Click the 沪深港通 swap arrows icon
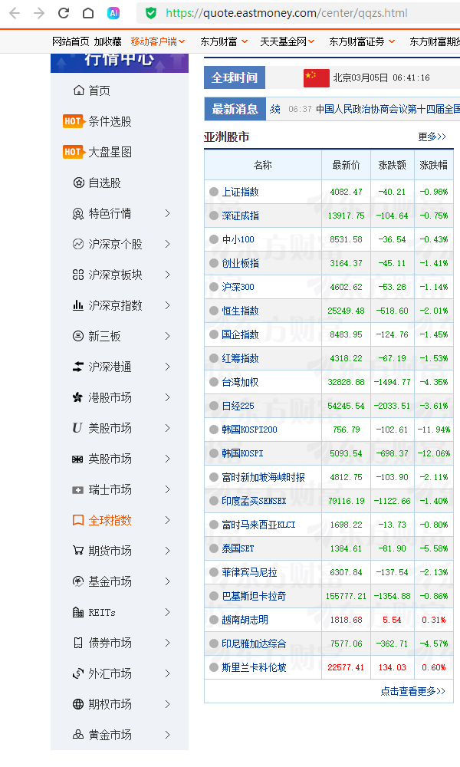 coord(78,367)
